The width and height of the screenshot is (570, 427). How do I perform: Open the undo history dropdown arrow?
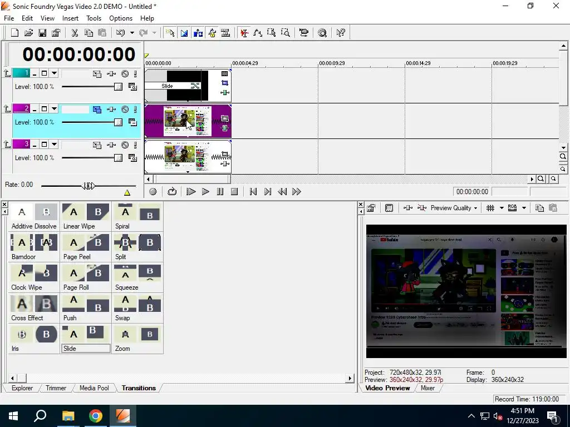pyautogui.click(x=132, y=33)
